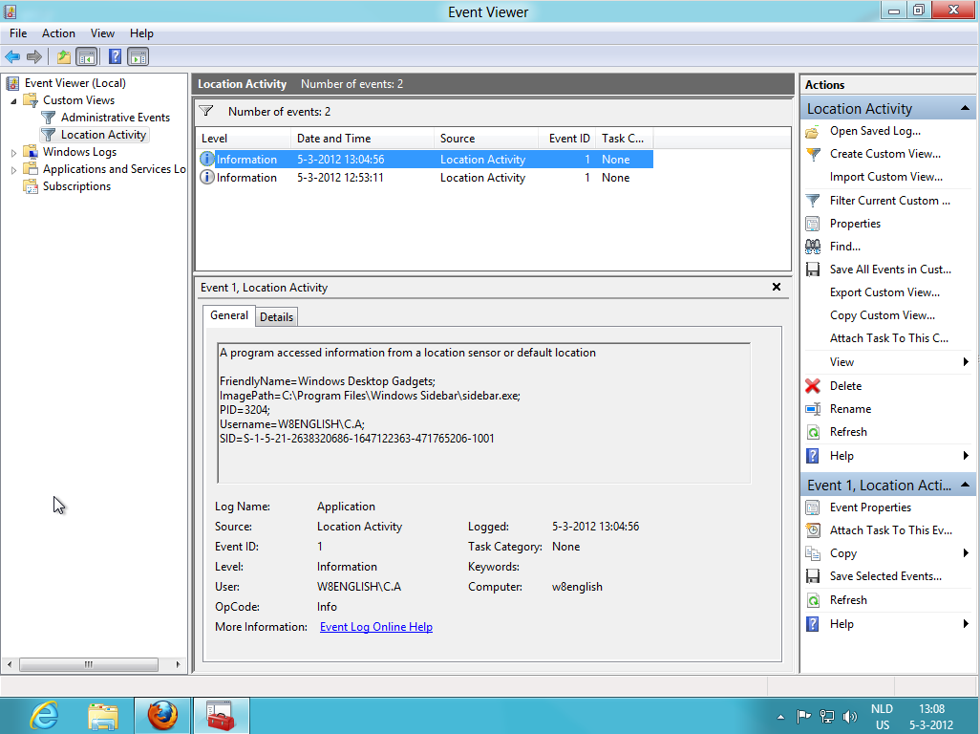Sort events by the Event ID column
Screen dimensions: 980x734
pos(566,139)
